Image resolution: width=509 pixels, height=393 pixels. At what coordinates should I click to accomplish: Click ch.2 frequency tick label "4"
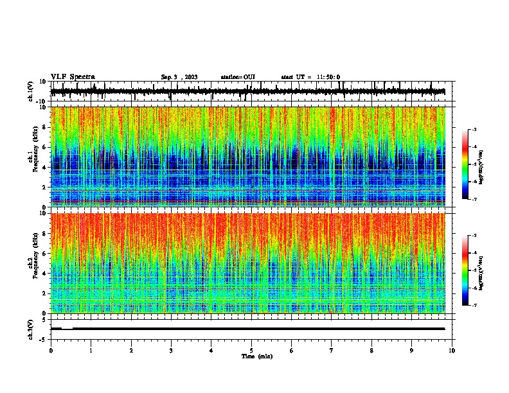pyautogui.click(x=45, y=274)
